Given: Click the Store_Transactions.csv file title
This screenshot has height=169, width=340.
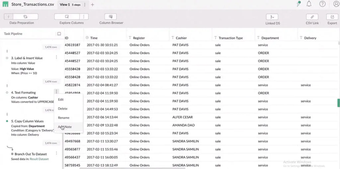Looking at the screenshot, I should pyautogui.click(x=33, y=5).
